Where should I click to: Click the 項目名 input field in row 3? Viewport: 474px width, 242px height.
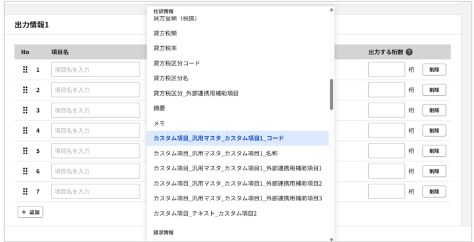coord(95,110)
